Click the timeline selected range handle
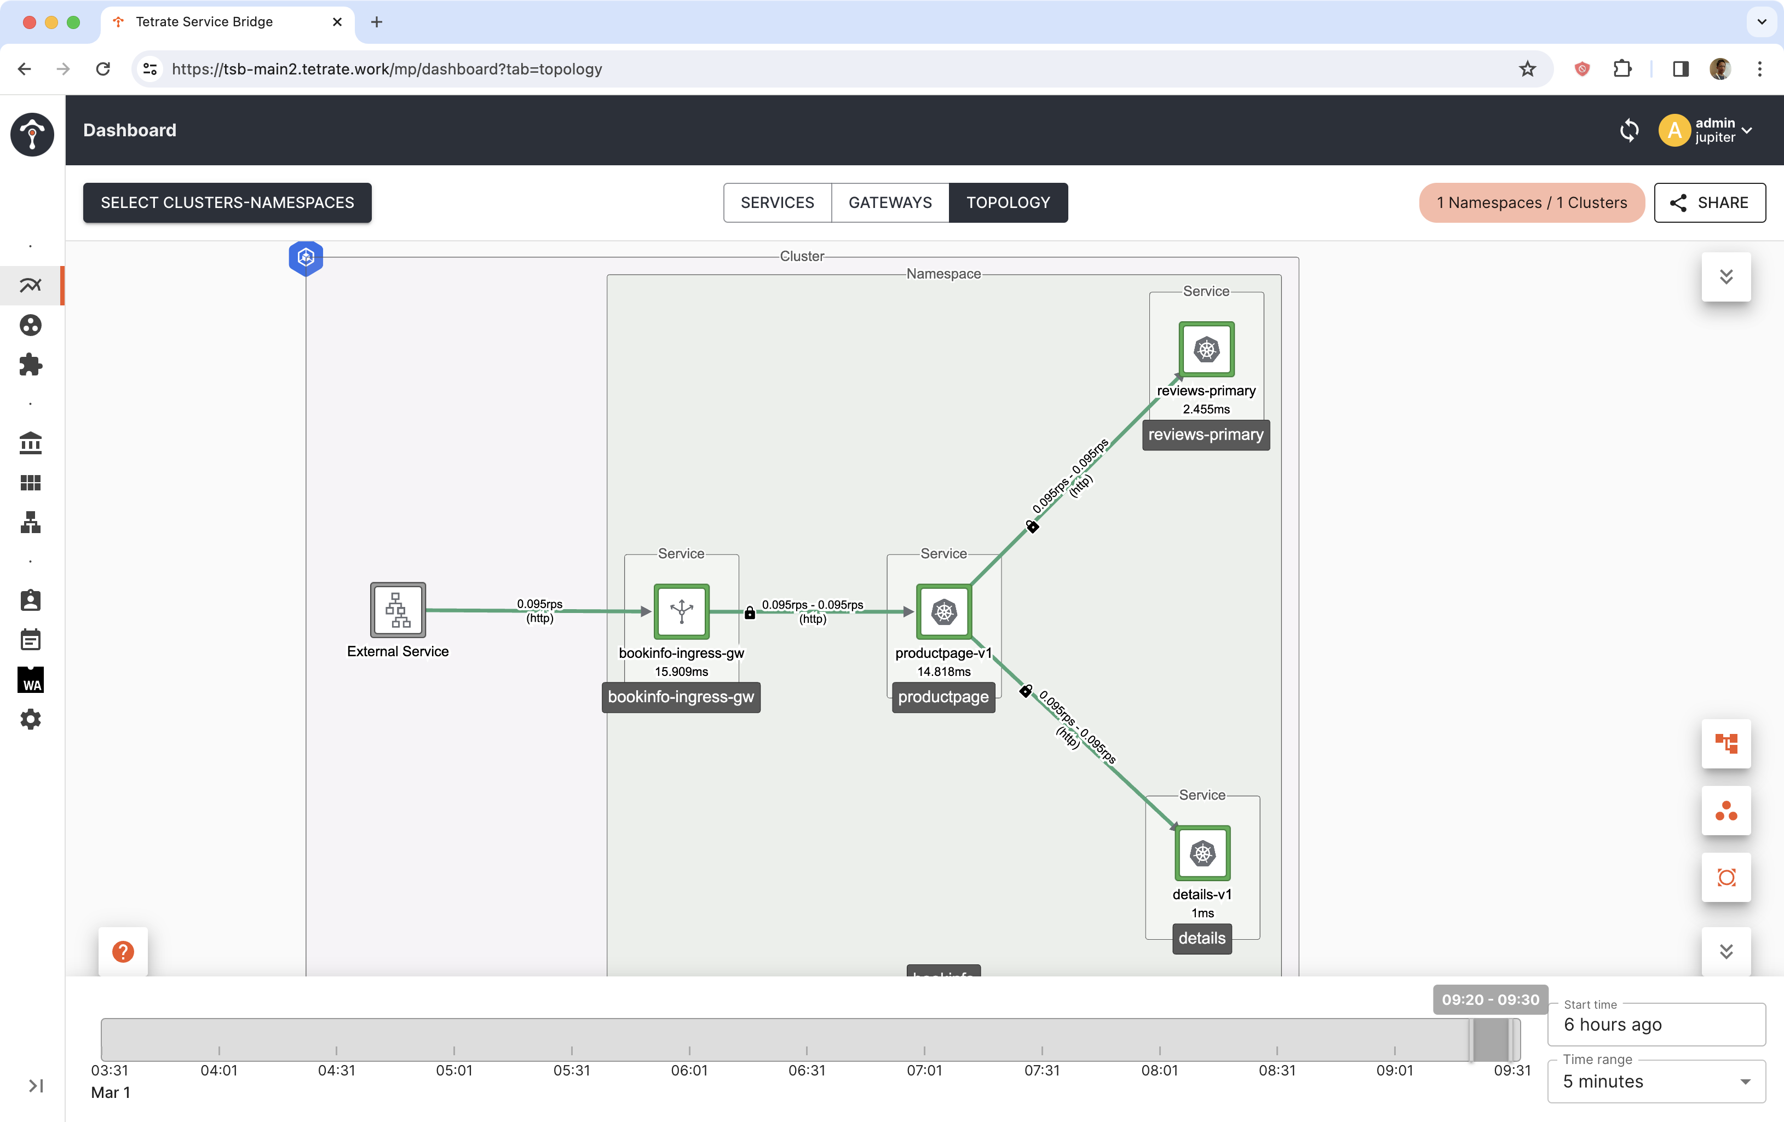This screenshot has width=1784, height=1122. coord(1492,1040)
